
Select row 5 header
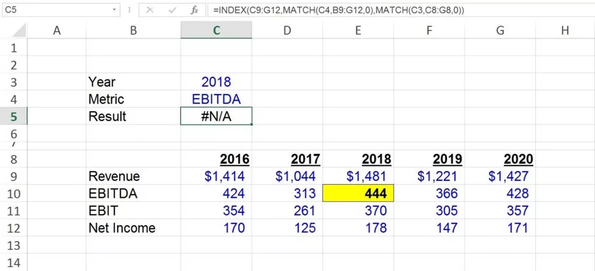[x=13, y=117]
